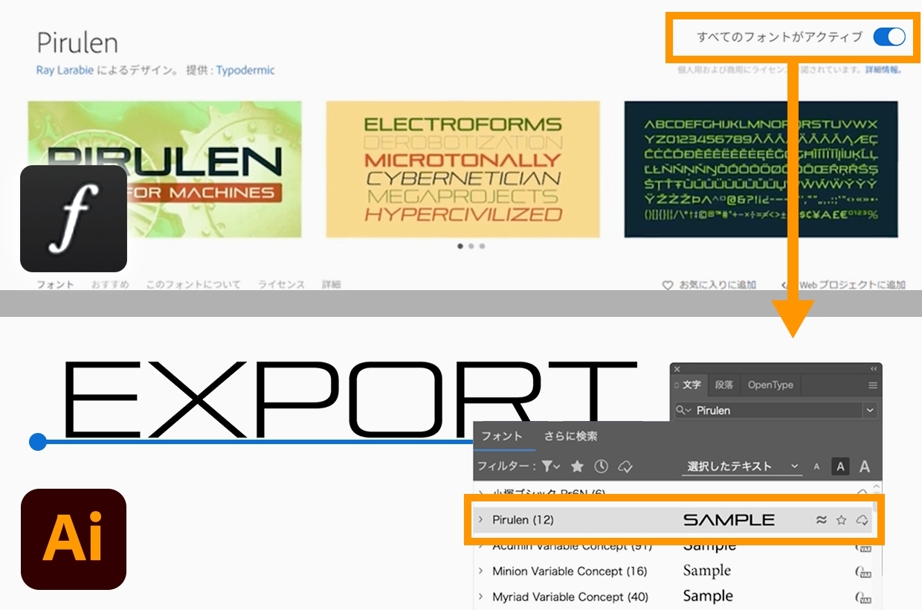922x610 pixels.
Task: Filter fonts by recently added clock
Action: [601, 466]
